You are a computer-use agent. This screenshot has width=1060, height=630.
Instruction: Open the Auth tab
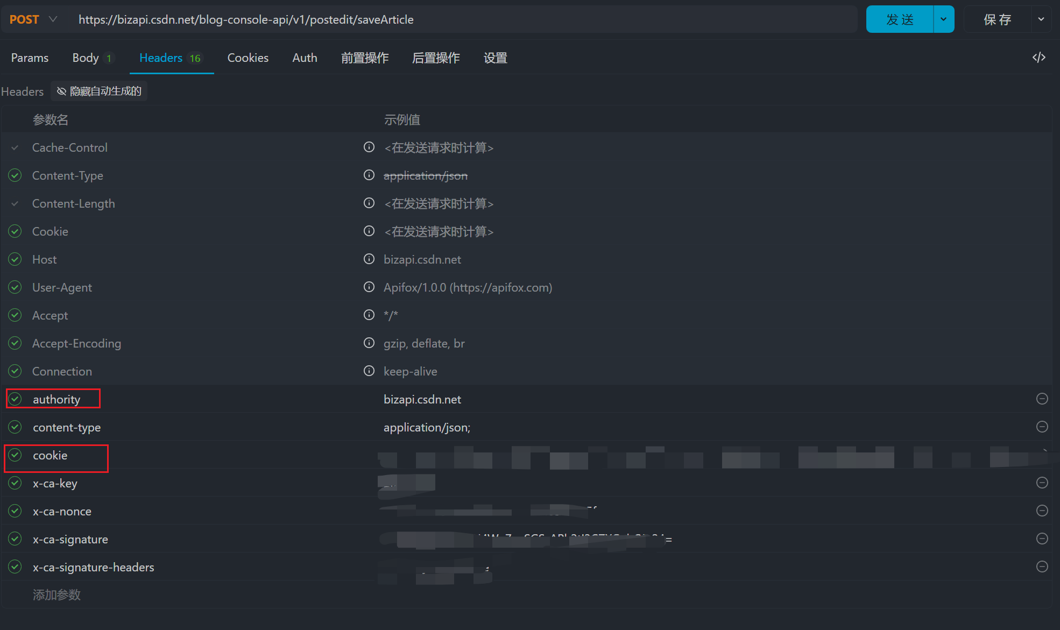coord(305,58)
